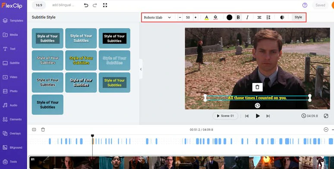Select the subtitle text on the preview
Image resolution: width=334 pixels, height=169 pixels.
coord(257,98)
